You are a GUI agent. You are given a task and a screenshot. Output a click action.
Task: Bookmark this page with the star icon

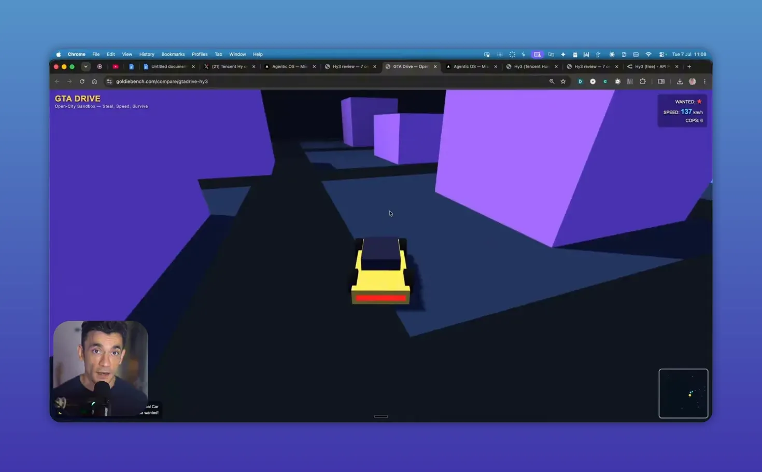563,81
